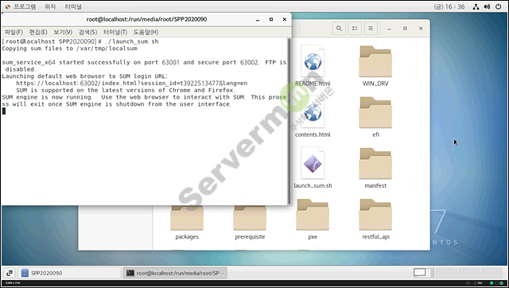
Task: Select the packages folder
Action: 187,218
